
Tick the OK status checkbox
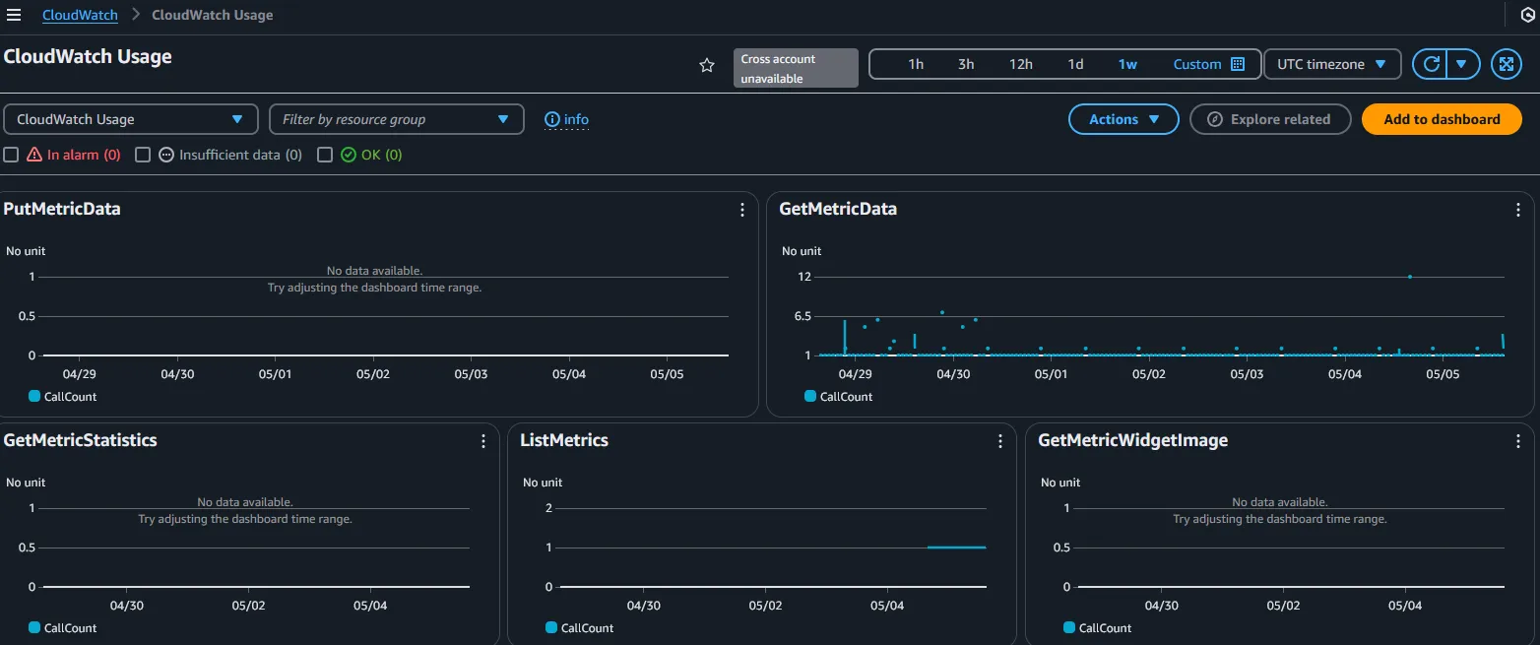pyautogui.click(x=325, y=155)
